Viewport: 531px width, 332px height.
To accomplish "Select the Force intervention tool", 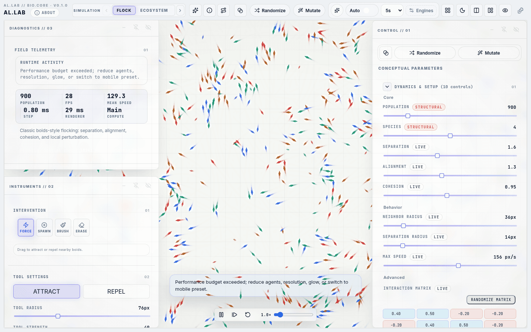I will (26, 228).
